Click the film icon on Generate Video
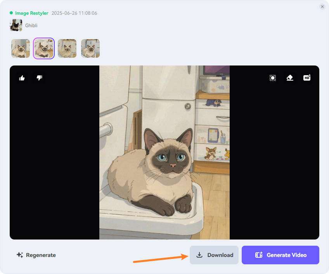329x274 pixels. point(259,255)
